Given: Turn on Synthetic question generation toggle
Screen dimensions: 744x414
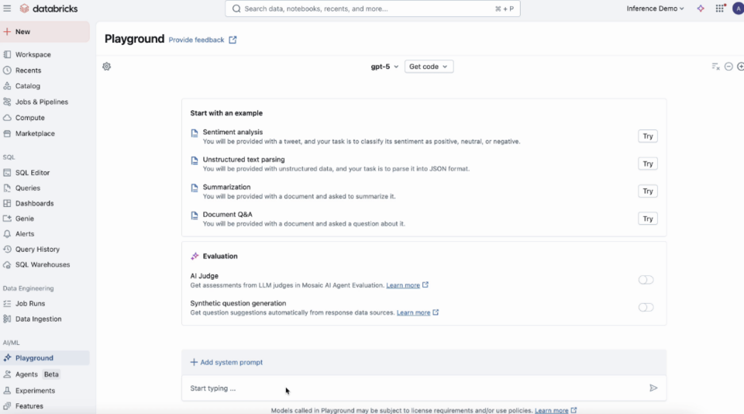Looking at the screenshot, I should [646, 308].
